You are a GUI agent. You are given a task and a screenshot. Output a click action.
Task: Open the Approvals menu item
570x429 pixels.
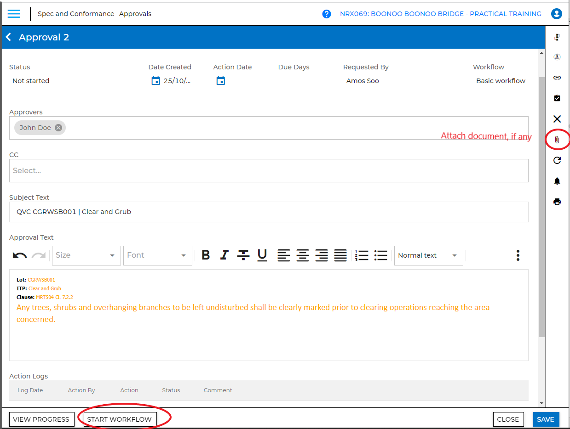pos(135,14)
